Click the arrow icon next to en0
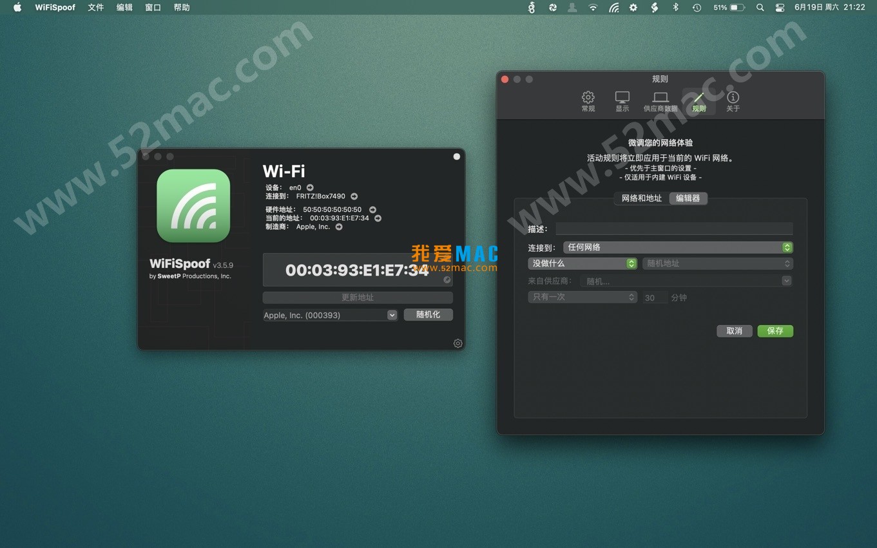 [x=309, y=187]
